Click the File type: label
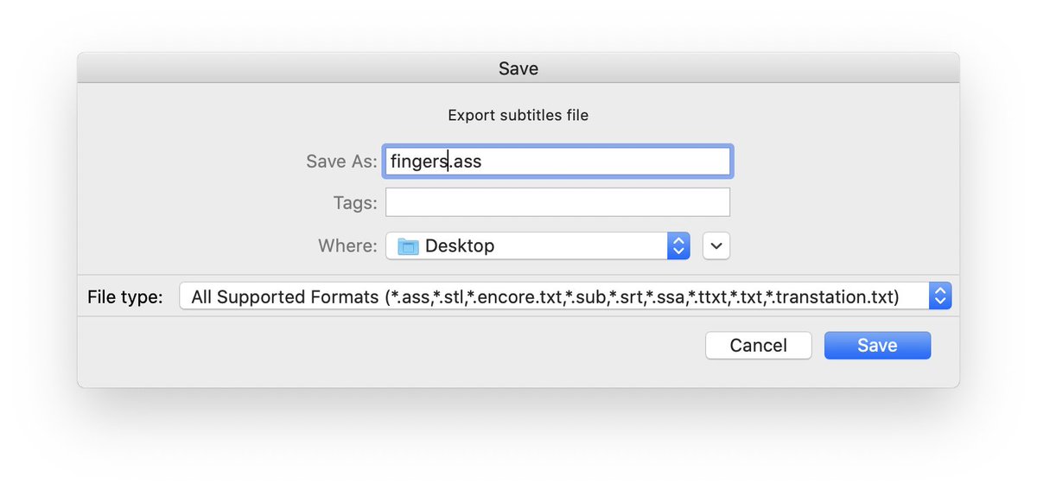Image resolution: width=1037 pixels, height=490 pixels. (x=124, y=297)
